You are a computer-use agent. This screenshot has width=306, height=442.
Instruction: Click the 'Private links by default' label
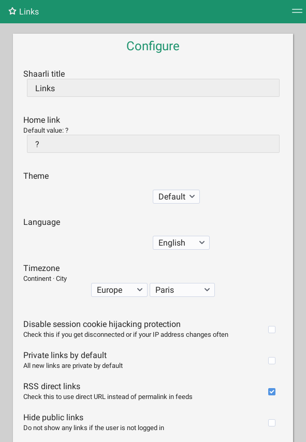pyautogui.click(x=65, y=355)
